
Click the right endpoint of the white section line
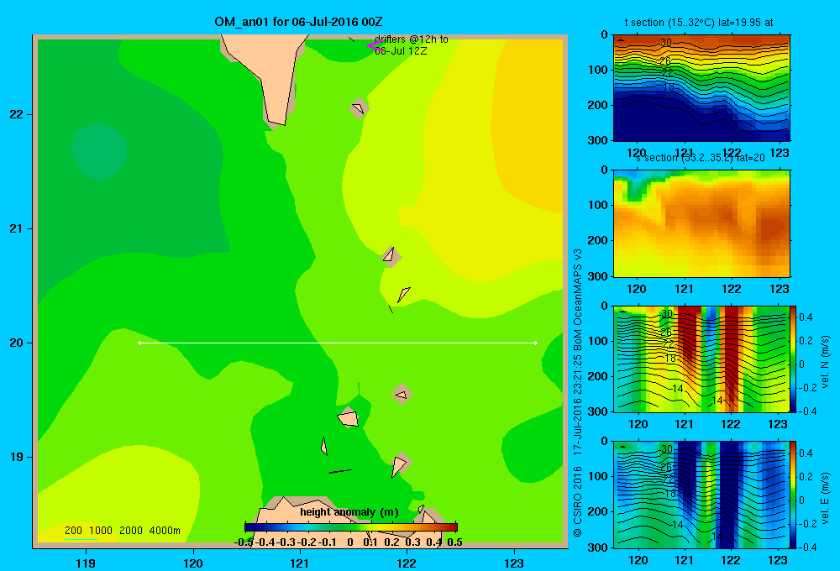[x=536, y=343]
